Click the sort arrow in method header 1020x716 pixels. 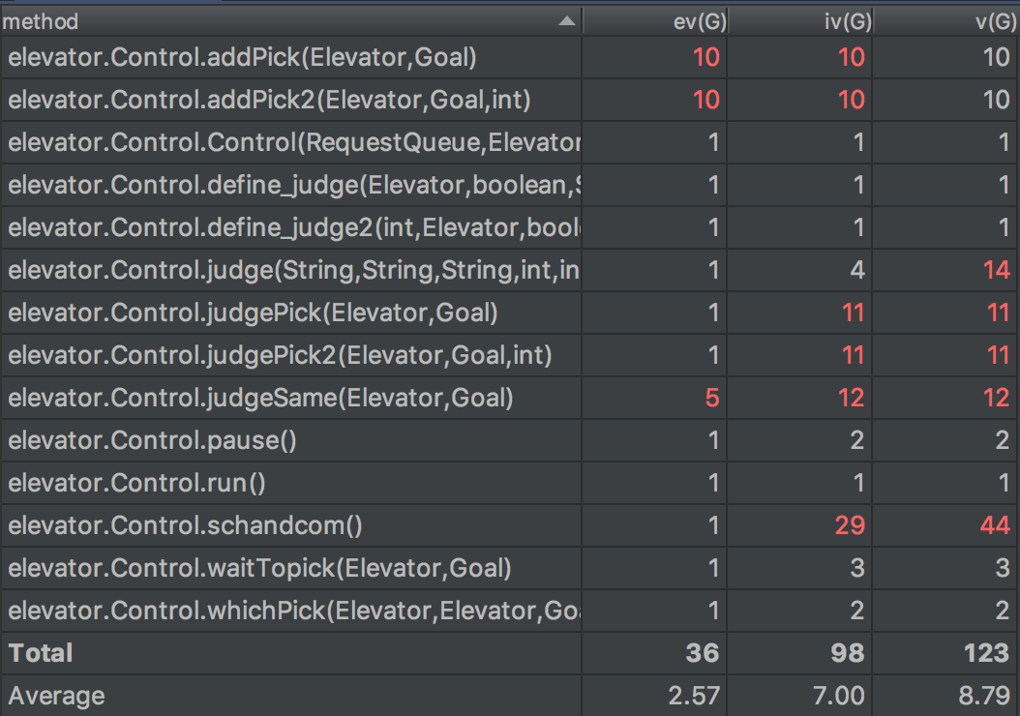tap(567, 21)
